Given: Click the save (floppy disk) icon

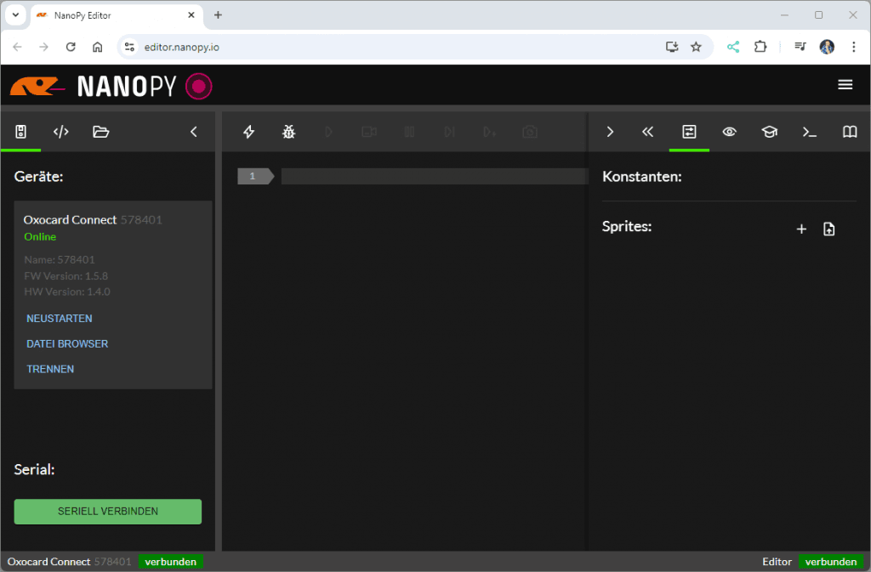Looking at the screenshot, I should pos(21,132).
